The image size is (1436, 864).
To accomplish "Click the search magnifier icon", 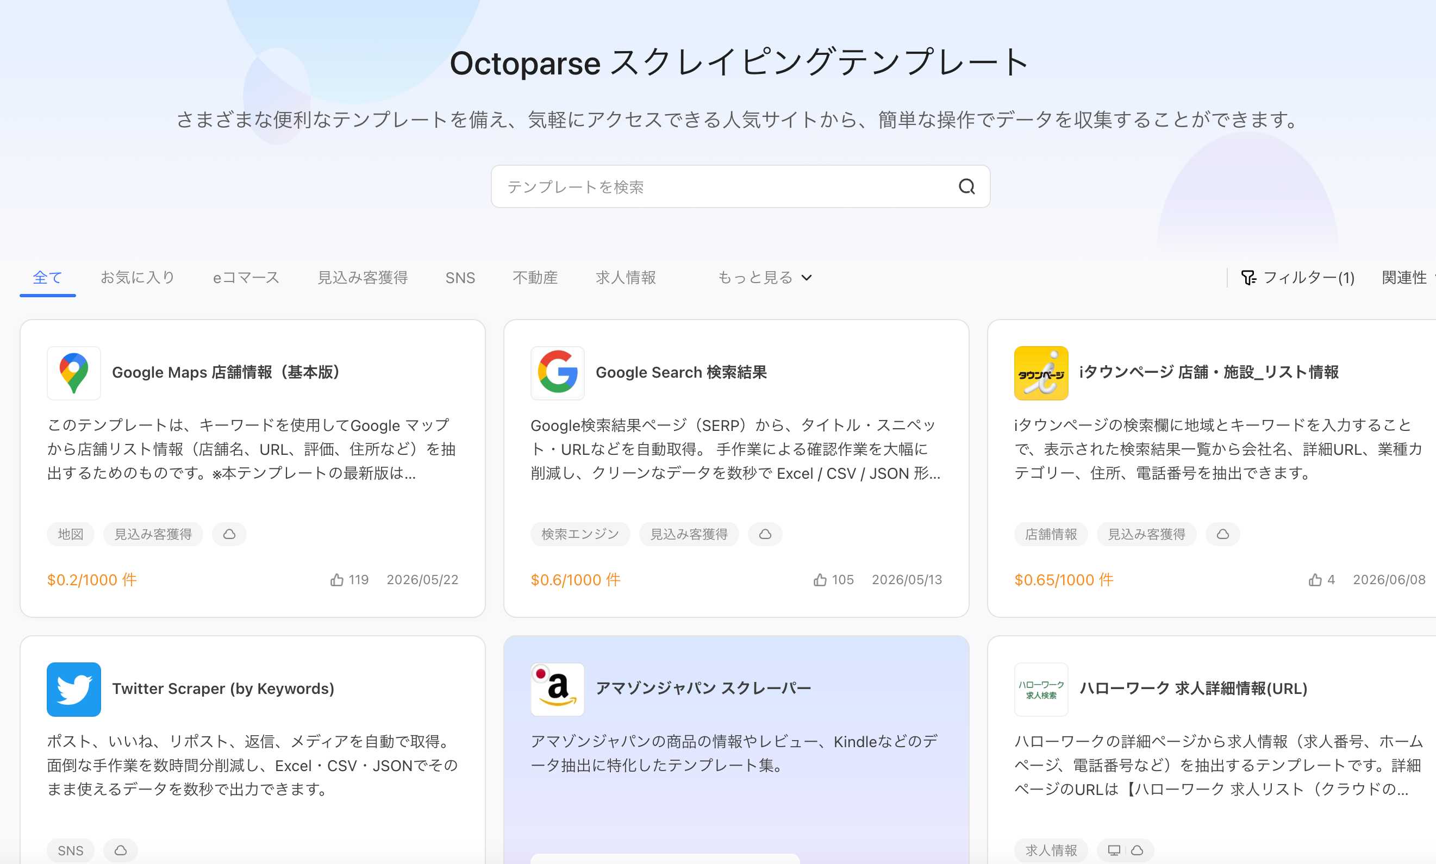I will click(966, 186).
